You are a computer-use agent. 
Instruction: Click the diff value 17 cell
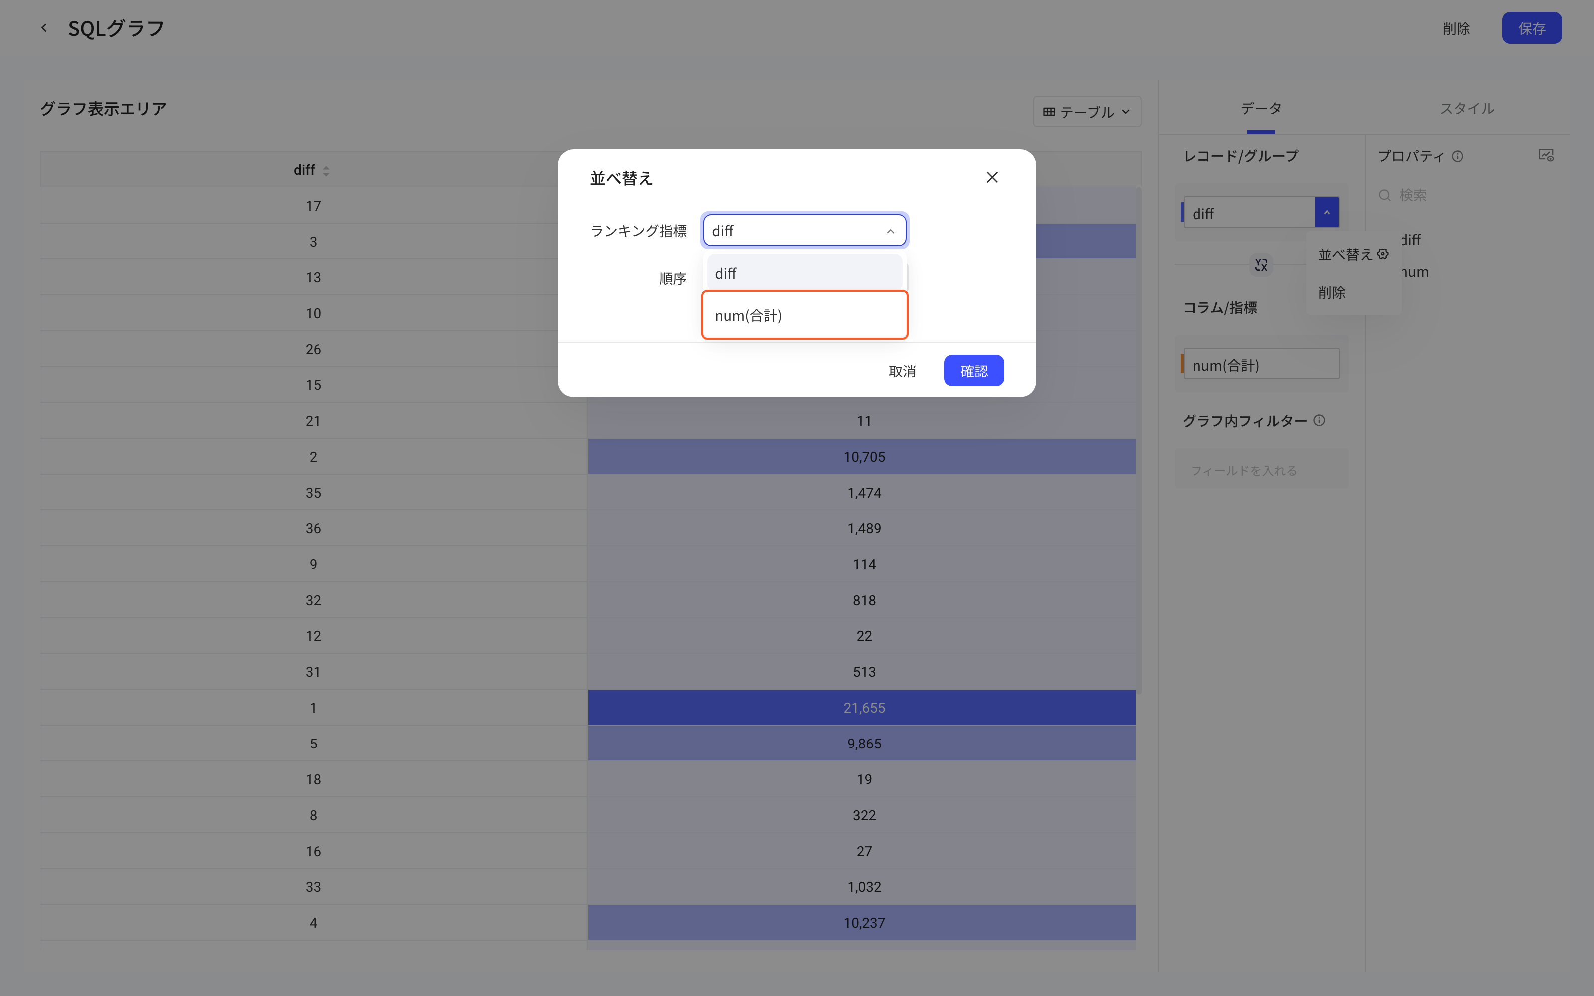tap(313, 206)
